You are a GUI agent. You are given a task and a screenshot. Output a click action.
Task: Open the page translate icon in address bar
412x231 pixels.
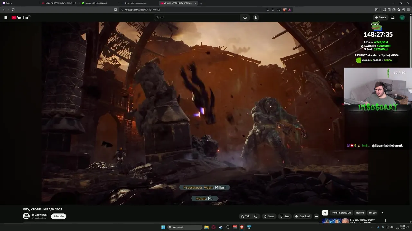pyautogui.click(x=267, y=10)
